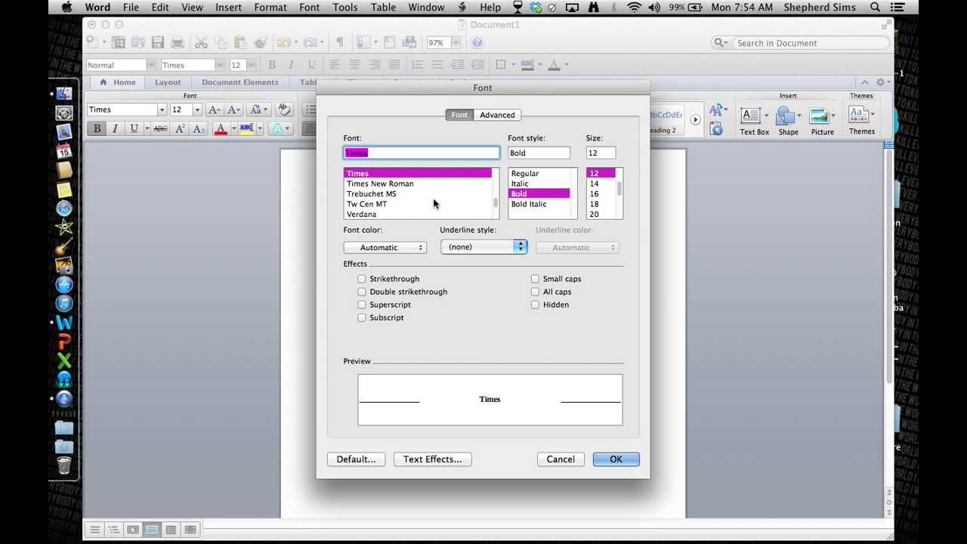Screen dimensions: 967x544
Task: Apply strikethrough ABC ribbon button
Action: click(160, 129)
